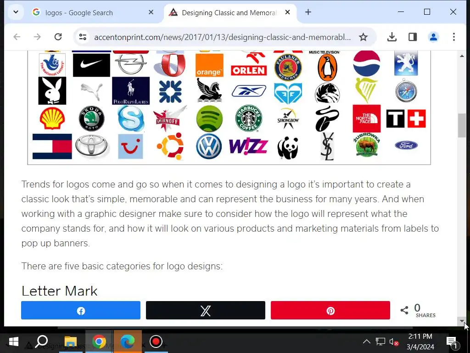Screen dimensions: 470x353
Task: Click the page scroll up arrow
Action: click(x=462, y=56)
